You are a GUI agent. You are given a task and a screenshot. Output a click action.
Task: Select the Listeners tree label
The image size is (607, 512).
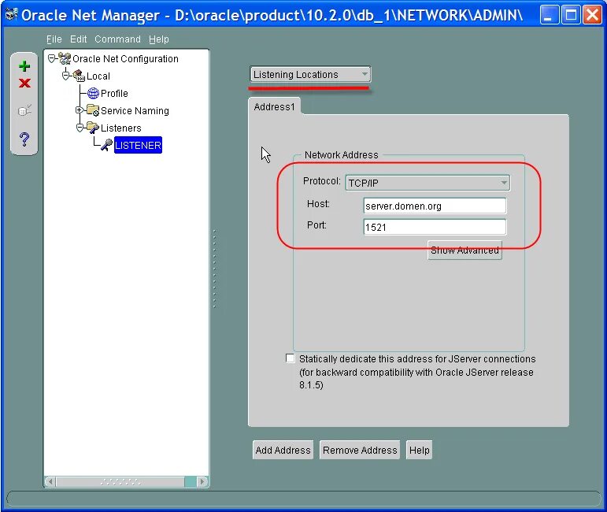(120, 128)
